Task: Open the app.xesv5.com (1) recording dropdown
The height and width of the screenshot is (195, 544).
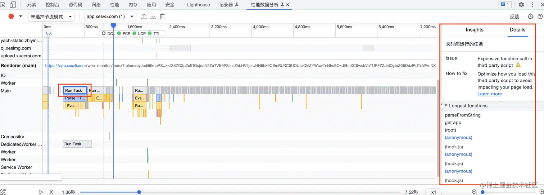Action: [x=110, y=16]
